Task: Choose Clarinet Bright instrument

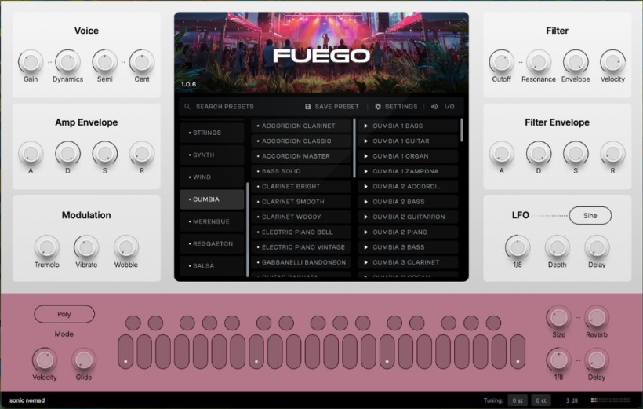Action: (301, 186)
